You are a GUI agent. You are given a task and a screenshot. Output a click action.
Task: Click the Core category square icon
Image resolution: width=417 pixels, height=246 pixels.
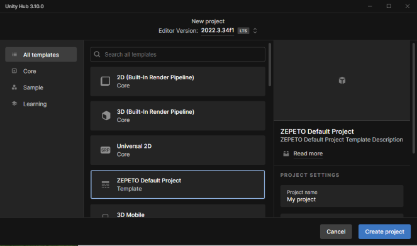[x=14, y=70]
